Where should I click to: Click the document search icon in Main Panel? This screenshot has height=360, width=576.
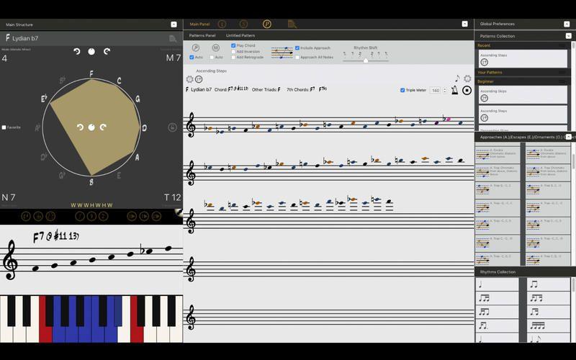(292, 24)
